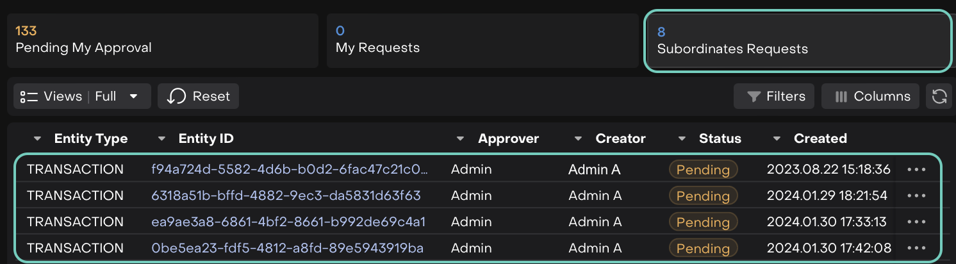
Task: Click the refresh icon next to Columns
Action: point(939,97)
